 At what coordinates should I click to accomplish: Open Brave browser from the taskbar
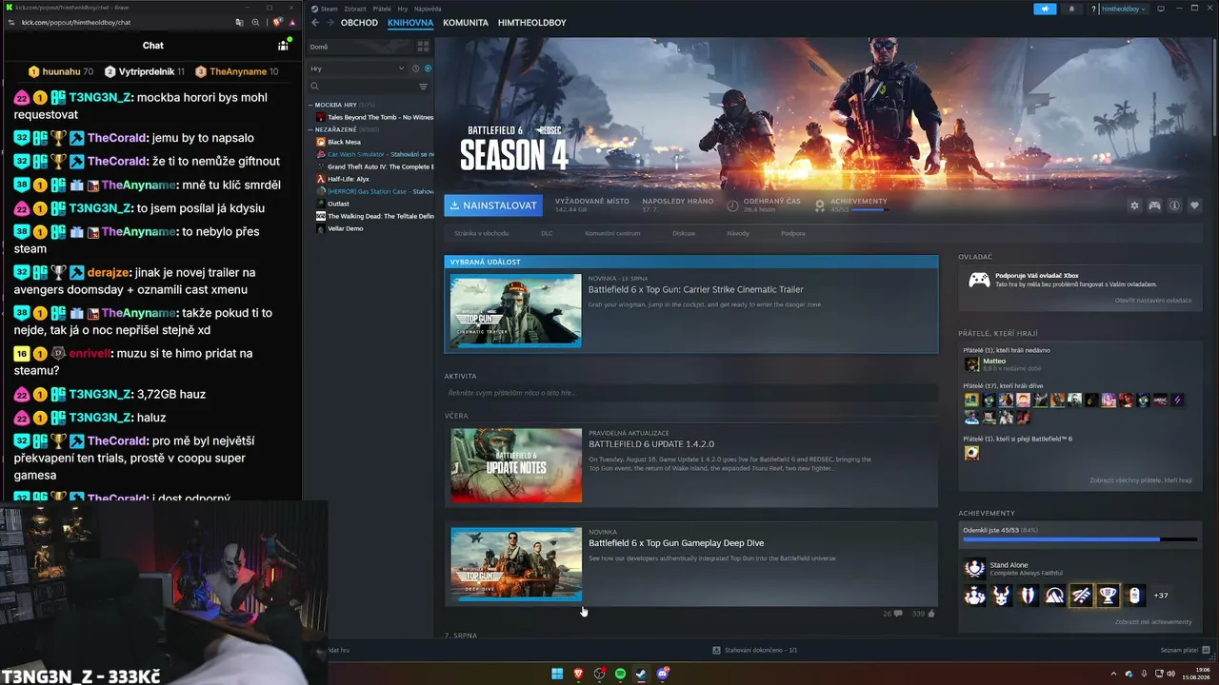[x=578, y=674]
